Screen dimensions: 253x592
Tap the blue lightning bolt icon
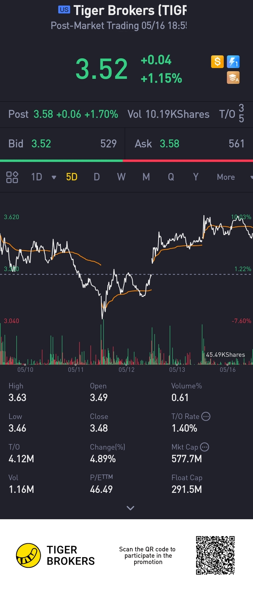tap(233, 62)
